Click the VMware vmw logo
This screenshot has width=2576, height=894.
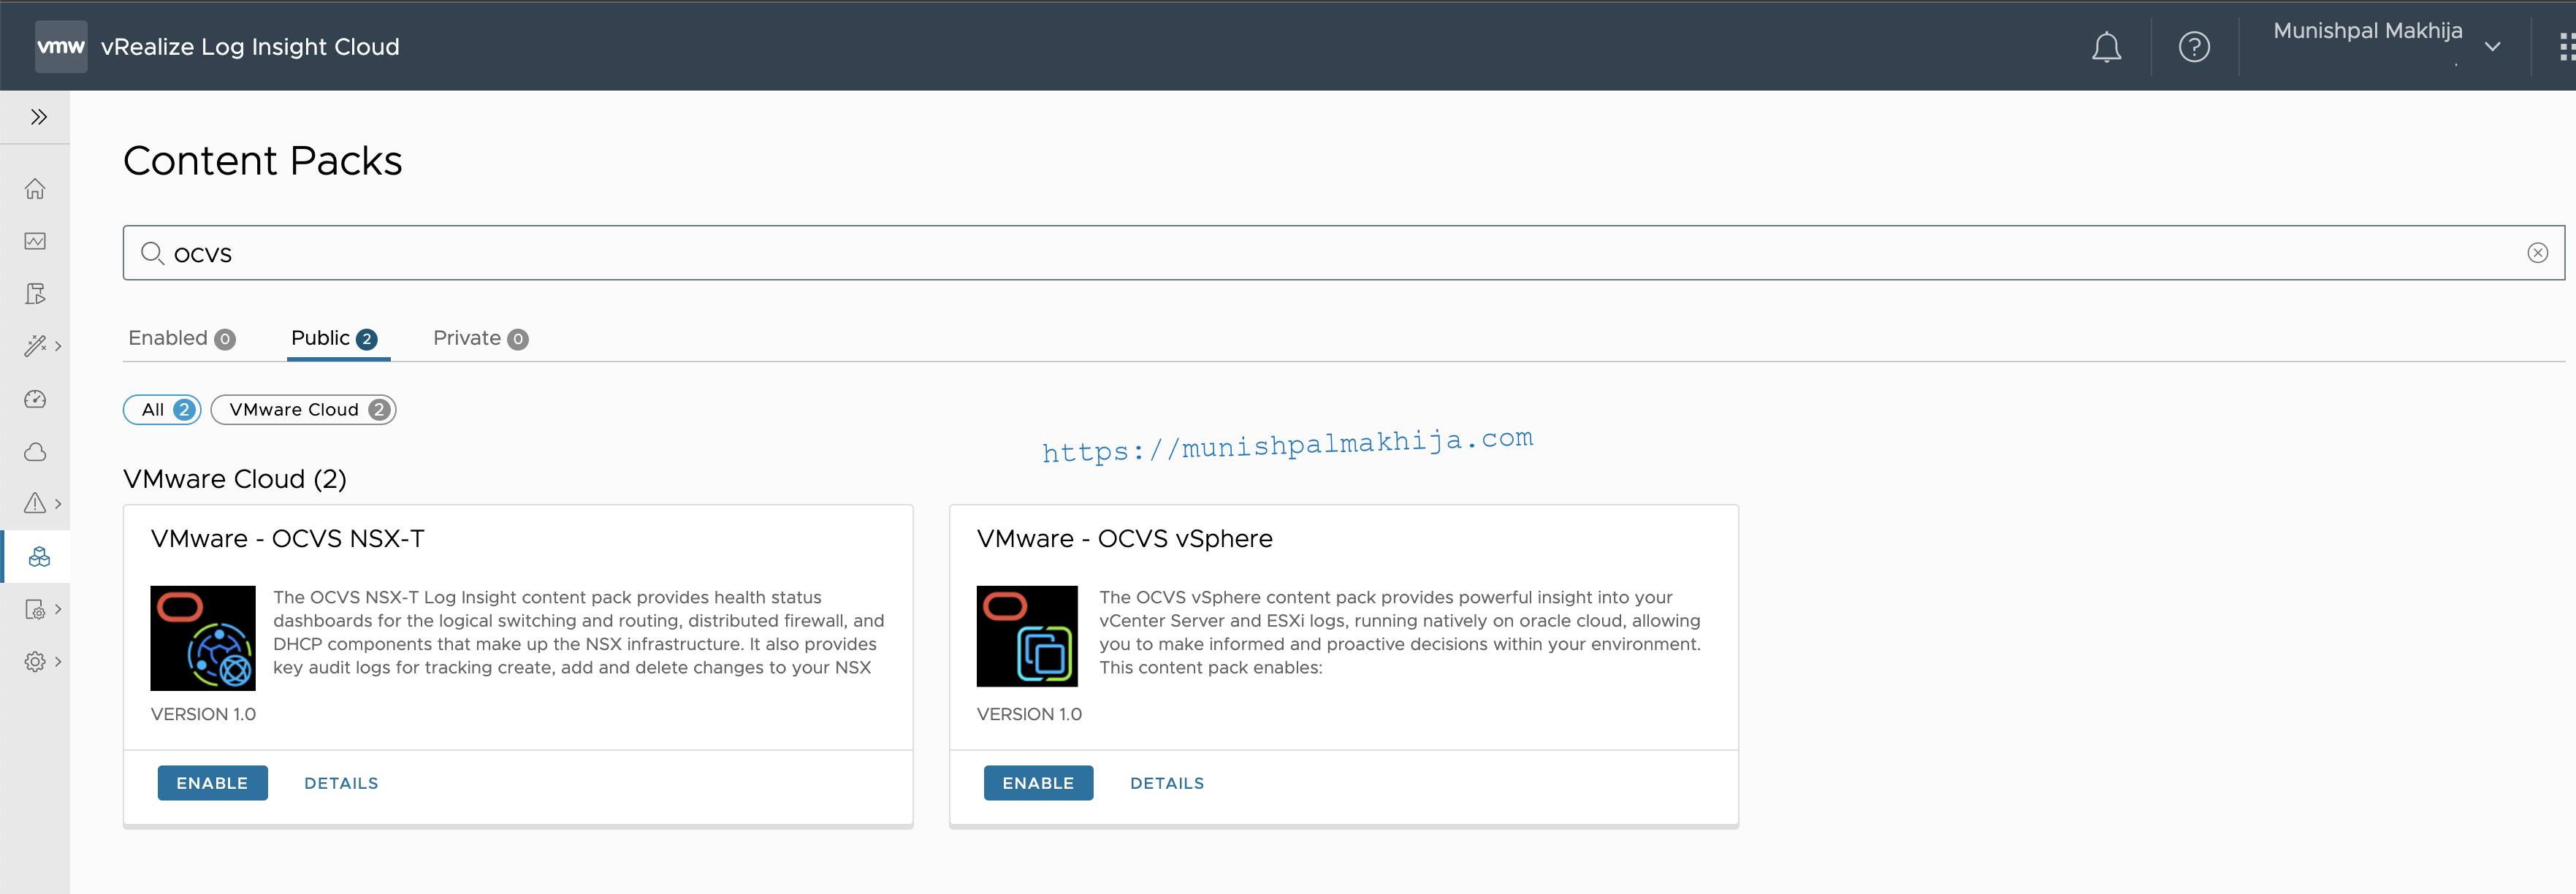61,46
